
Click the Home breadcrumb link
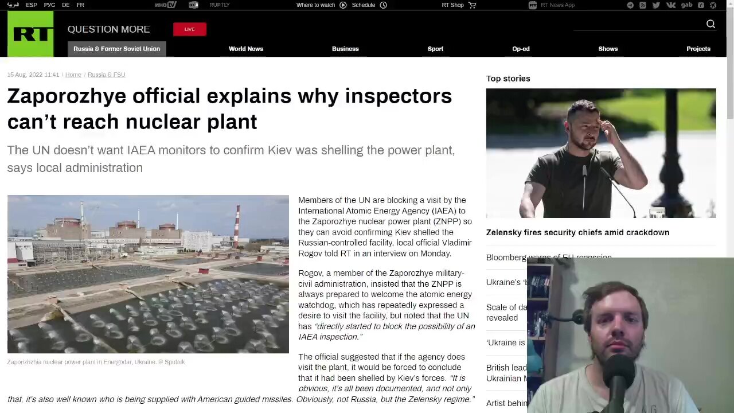click(x=73, y=75)
